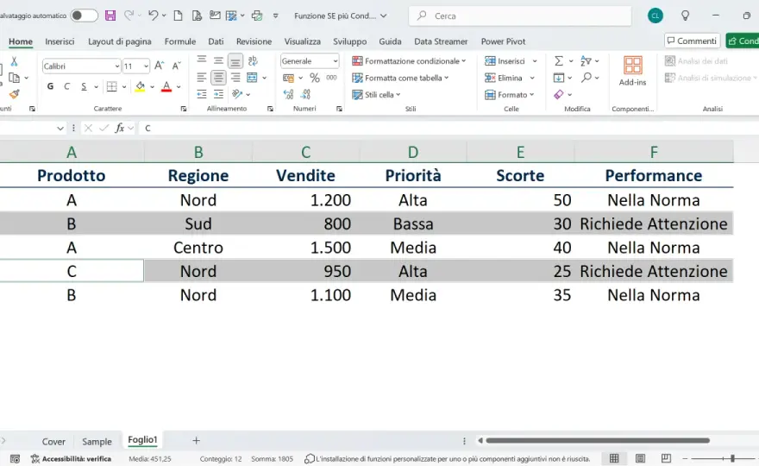Viewport: 759px width, 466px height.
Task: Open the font size 11 dropdown
Action: coord(146,66)
